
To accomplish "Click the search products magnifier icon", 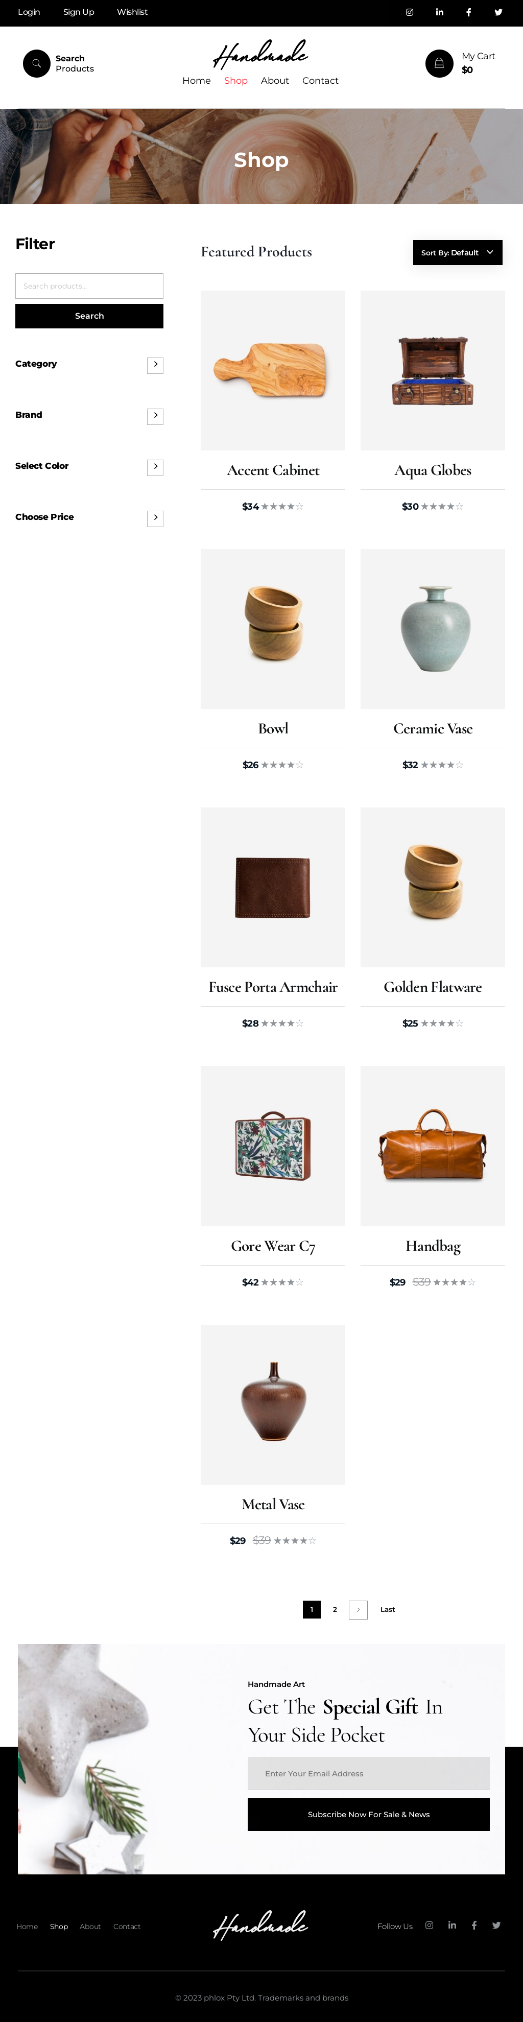I will tap(36, 63).
